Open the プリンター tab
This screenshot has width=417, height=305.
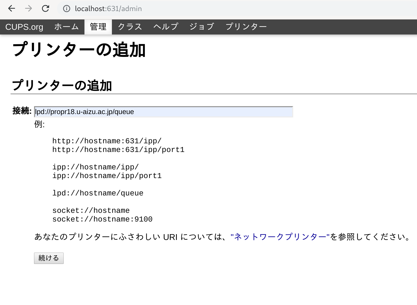(246, 27)
